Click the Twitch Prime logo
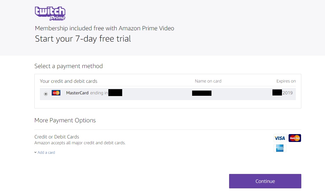The width and height of the screenshot is (325, 195). coord(50,14)
